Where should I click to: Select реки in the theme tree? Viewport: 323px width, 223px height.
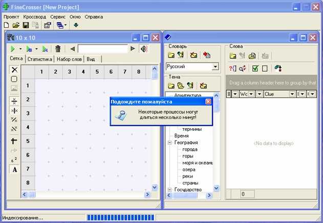(x=188, y=176)
